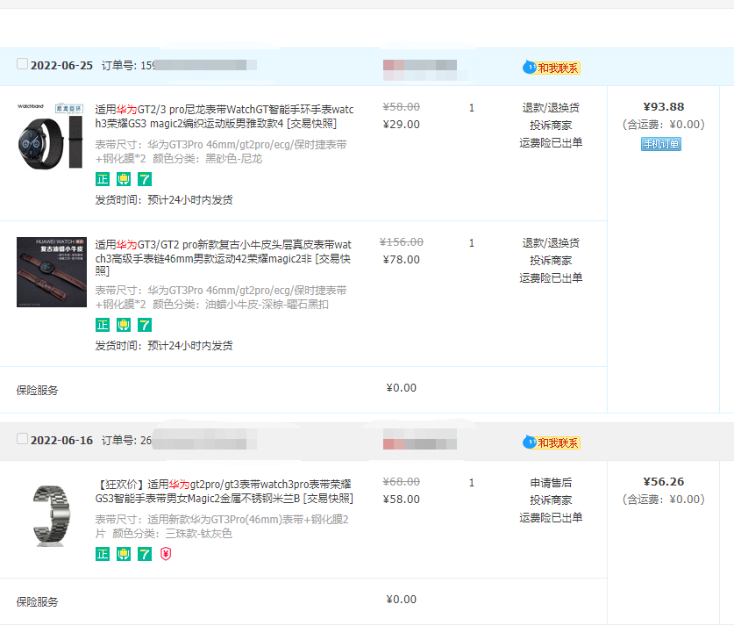
Task: Click the ¥78.00 item price
Action: [401, 260]
